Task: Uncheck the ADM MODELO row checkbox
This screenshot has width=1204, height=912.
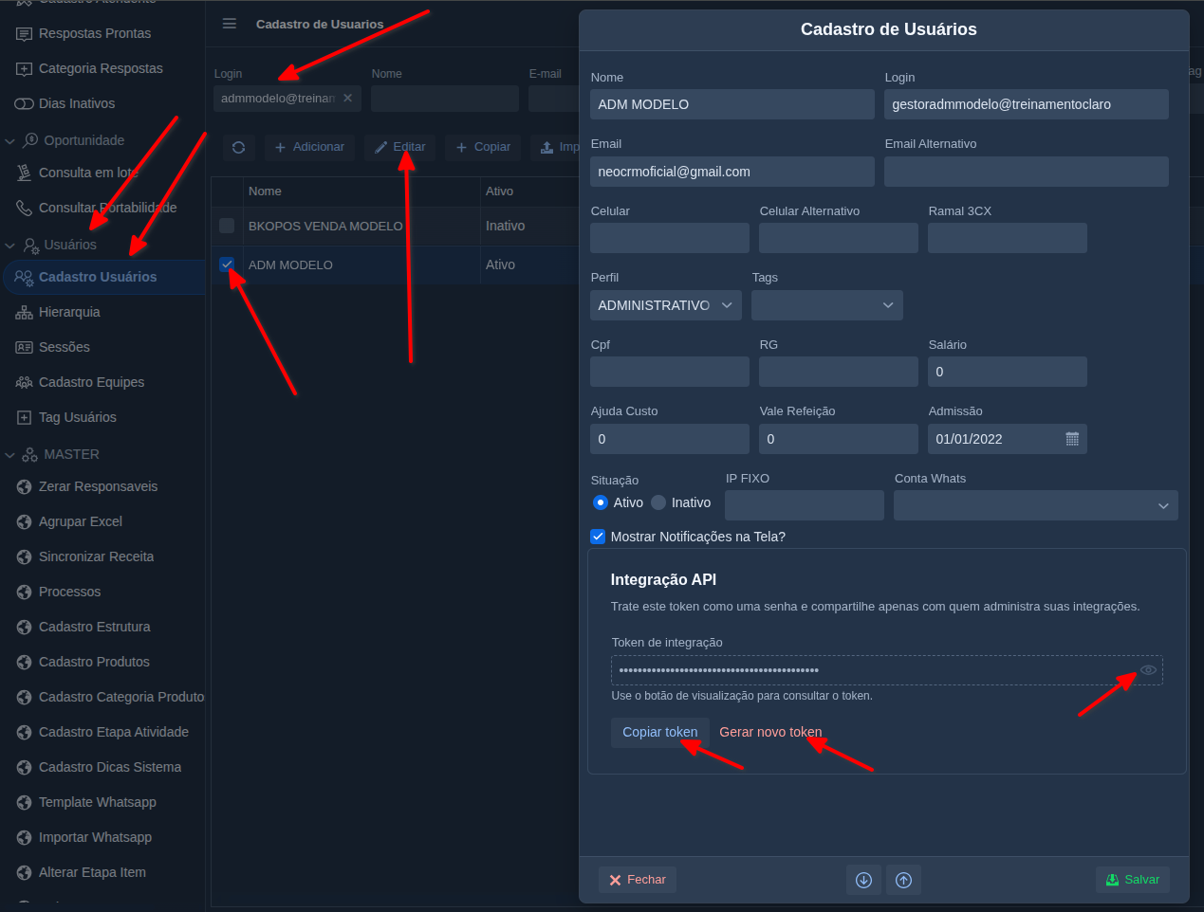Action: (227, 264)
